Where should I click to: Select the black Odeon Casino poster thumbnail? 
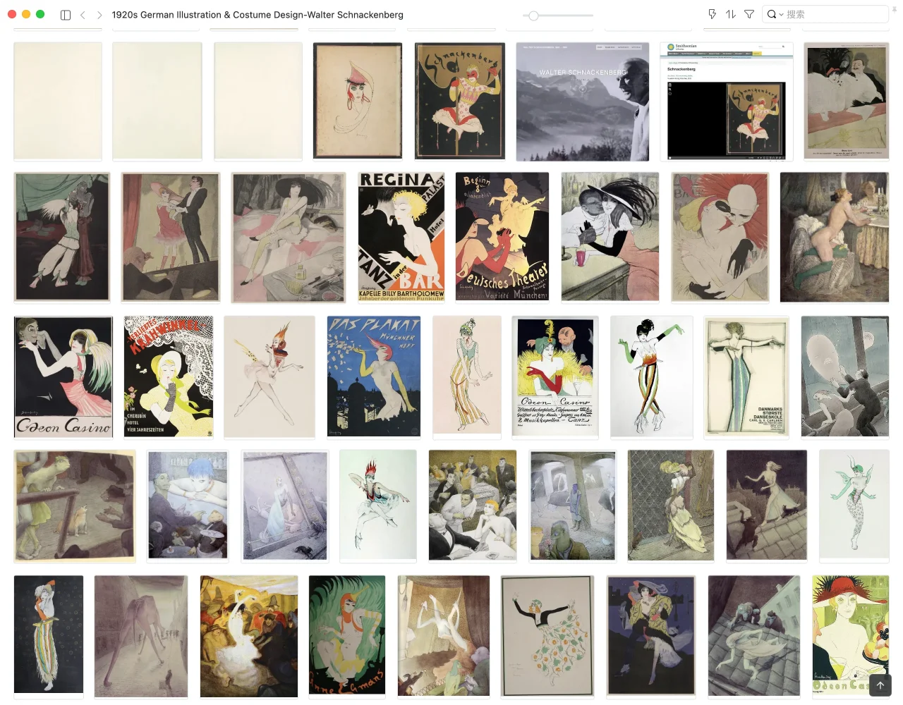click(x=63, y=376)
